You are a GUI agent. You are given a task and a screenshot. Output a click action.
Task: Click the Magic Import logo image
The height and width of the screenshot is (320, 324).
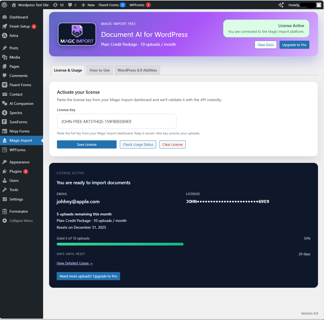(x=77, y=34)
